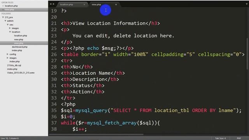Click 'Description' on line 30
This screenshot has width=249, height=140.
coord(89,79)
